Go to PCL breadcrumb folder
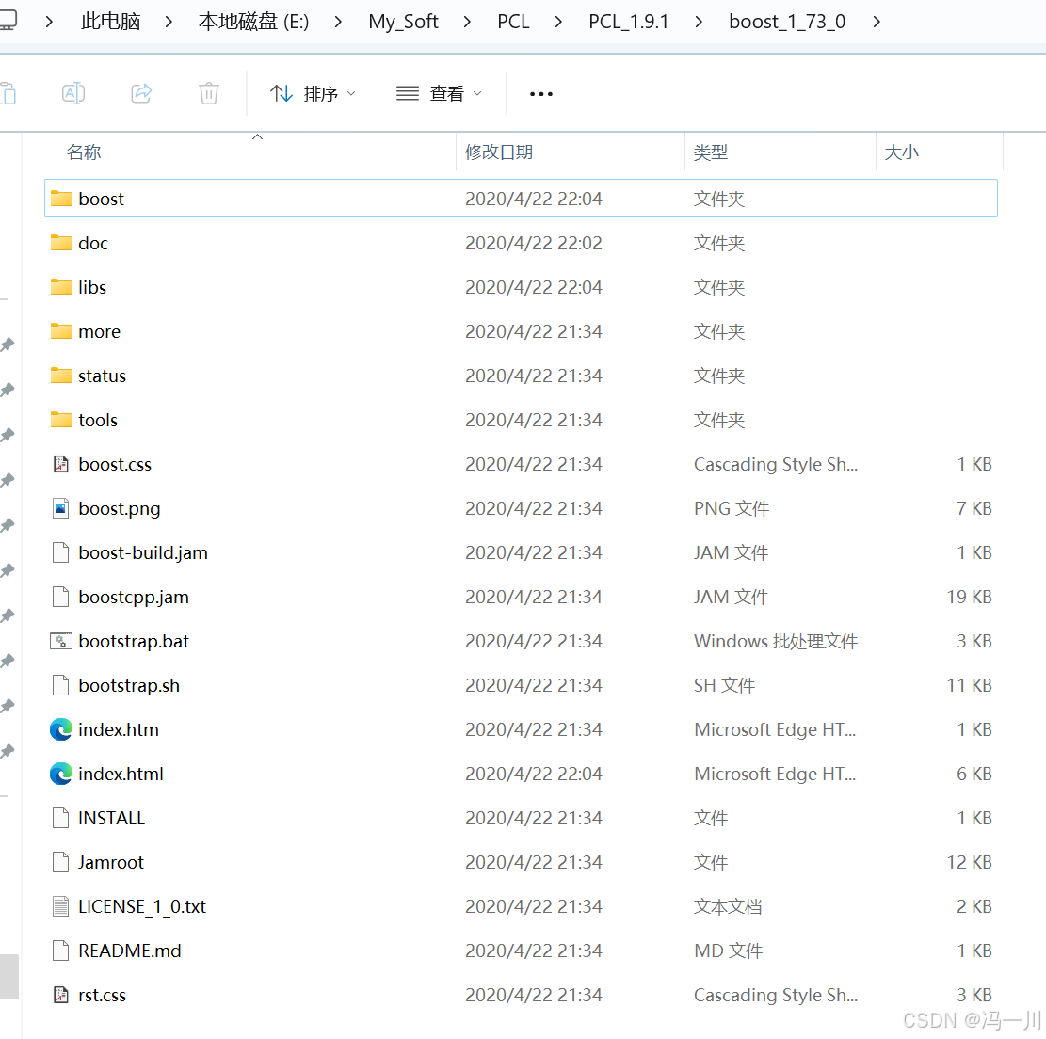 (x=513, y=22)
